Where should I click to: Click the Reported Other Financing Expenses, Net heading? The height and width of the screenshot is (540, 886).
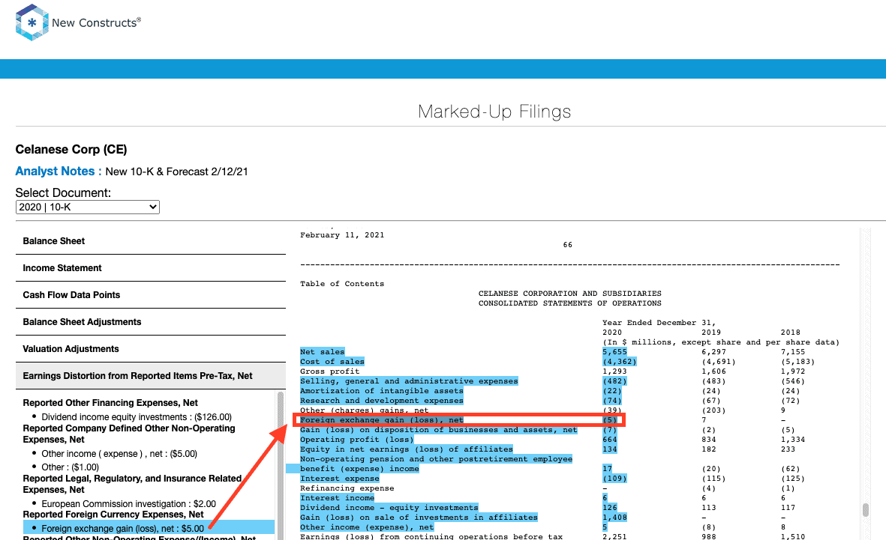point(110,403)
